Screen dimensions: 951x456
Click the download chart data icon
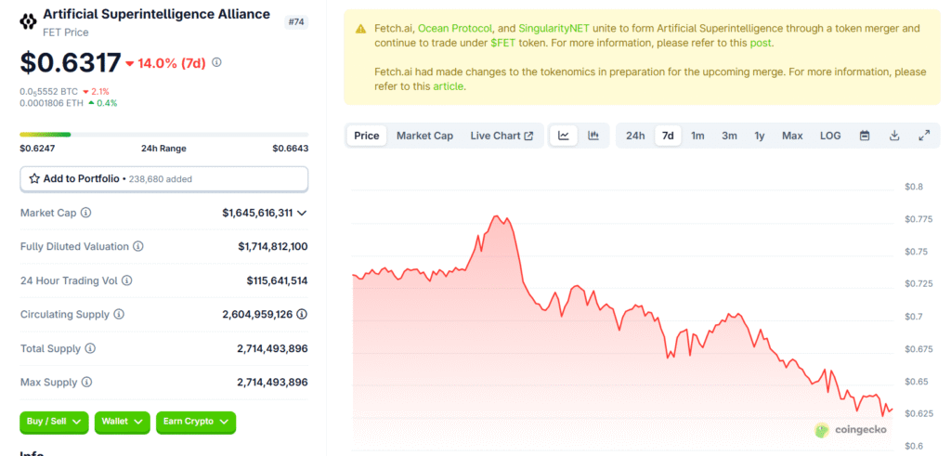(x=894, y=136)
